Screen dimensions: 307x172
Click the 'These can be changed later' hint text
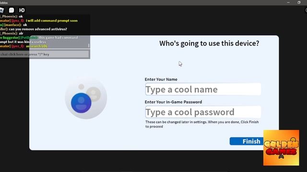click(x=202, y=124)
